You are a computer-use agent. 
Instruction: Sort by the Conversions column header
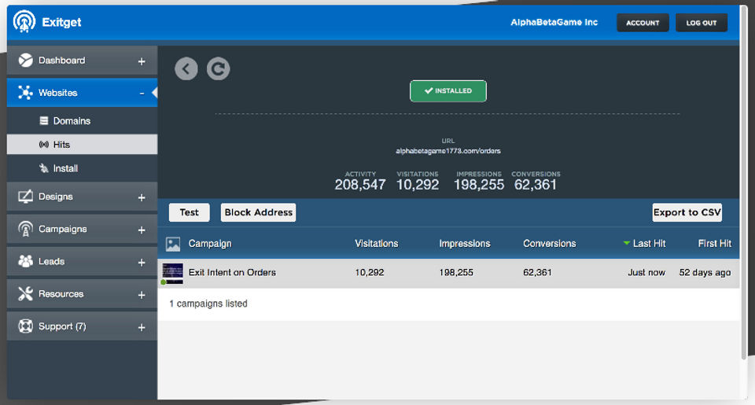tap(550, 244)
